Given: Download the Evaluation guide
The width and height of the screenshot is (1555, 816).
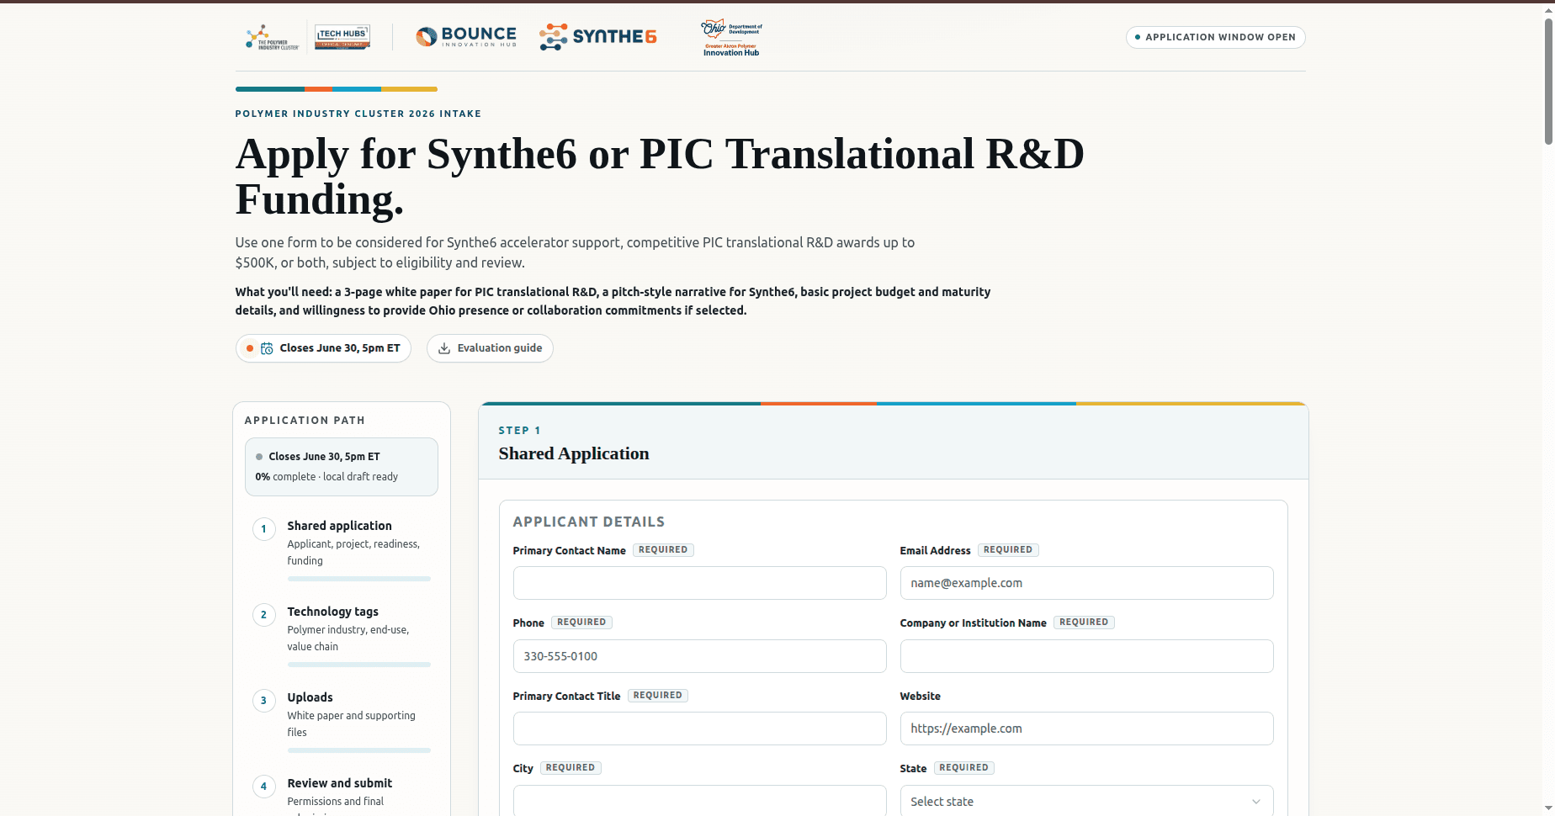Looking at the screenshot, I should tap(490, 348).
